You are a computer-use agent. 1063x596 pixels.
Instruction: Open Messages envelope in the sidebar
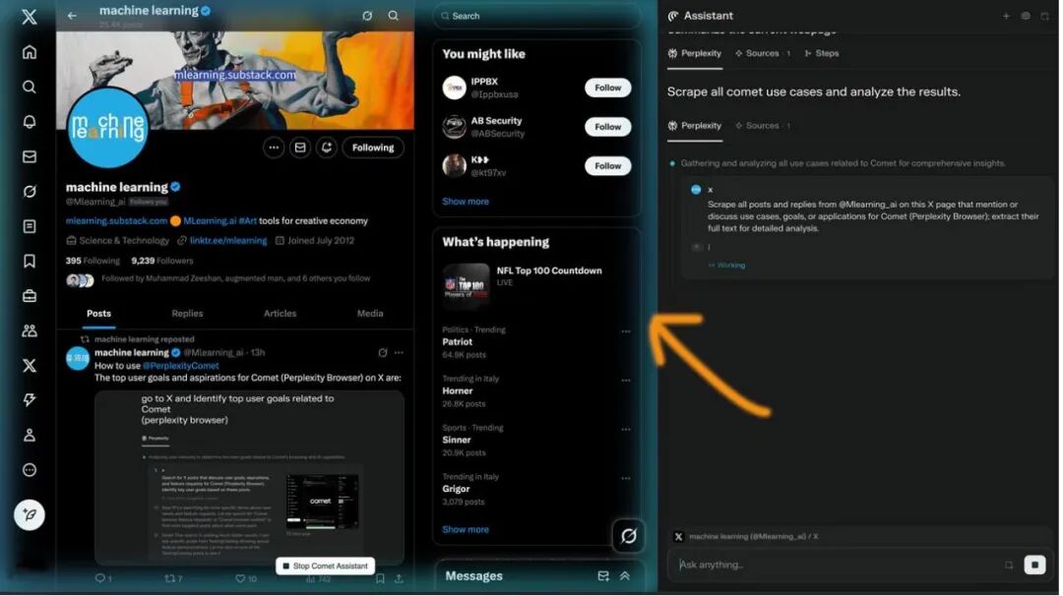[x=30, y=156]
